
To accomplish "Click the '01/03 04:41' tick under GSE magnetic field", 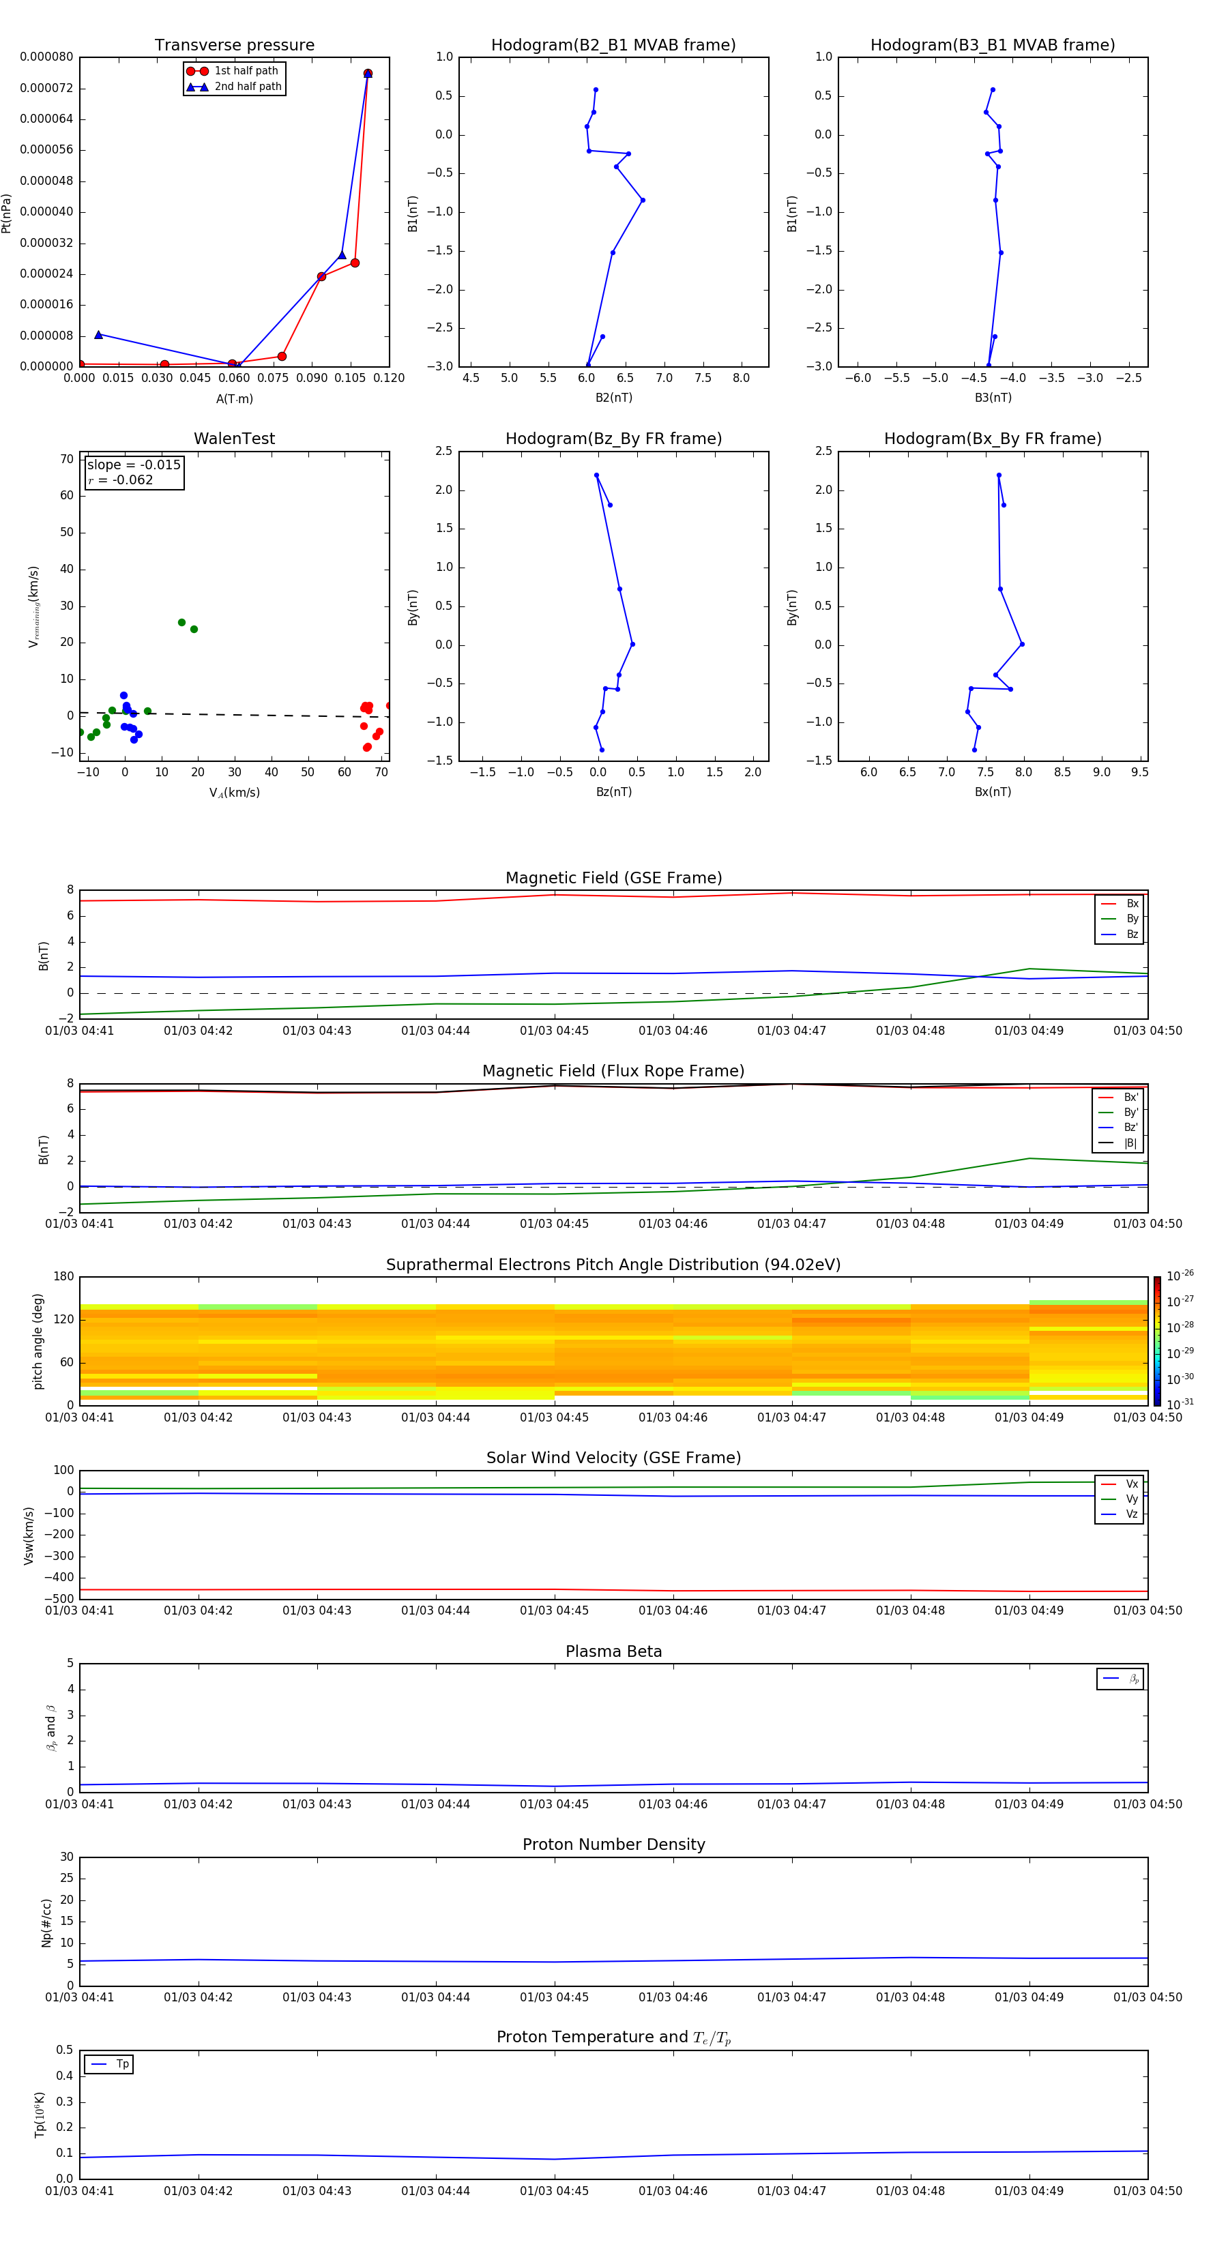I will click(x=80, y=1030).
